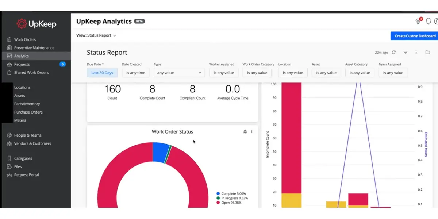Screen dimensions: 438x219
Task: Click the 0.0 Average Cycle Time value
Action: [x=233, y=89]
